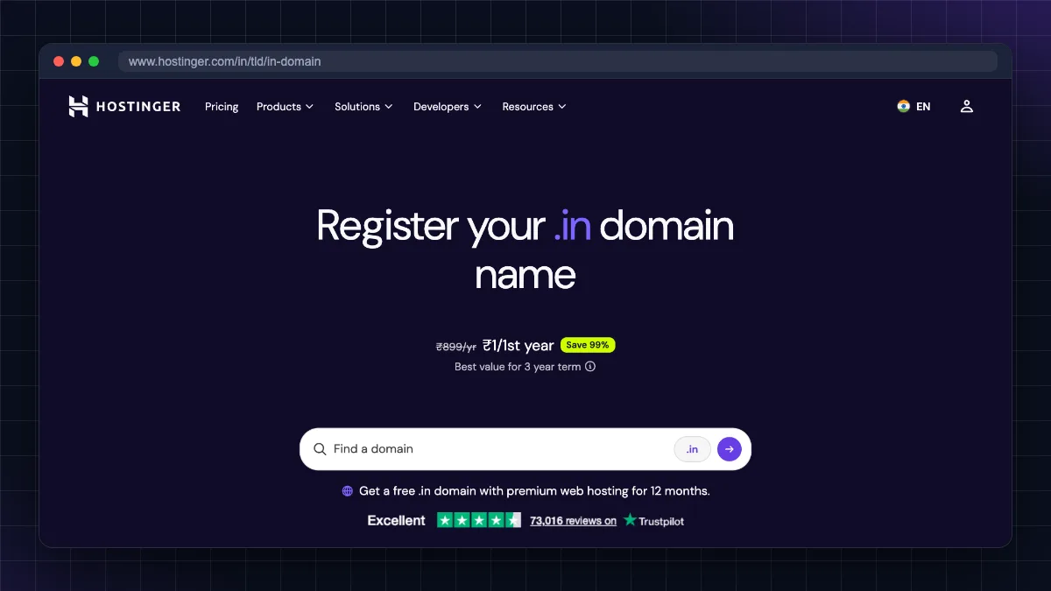Image resolution: width=1051 pixels, height=591 pixels.
Task: Click Best value for 3 year term text
Action: click(518, 367)
